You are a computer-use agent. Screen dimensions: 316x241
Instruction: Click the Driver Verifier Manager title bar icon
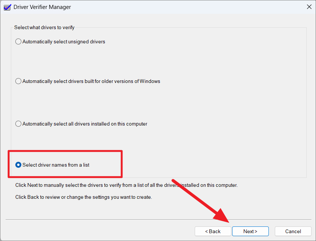click(x=7, y=7)
